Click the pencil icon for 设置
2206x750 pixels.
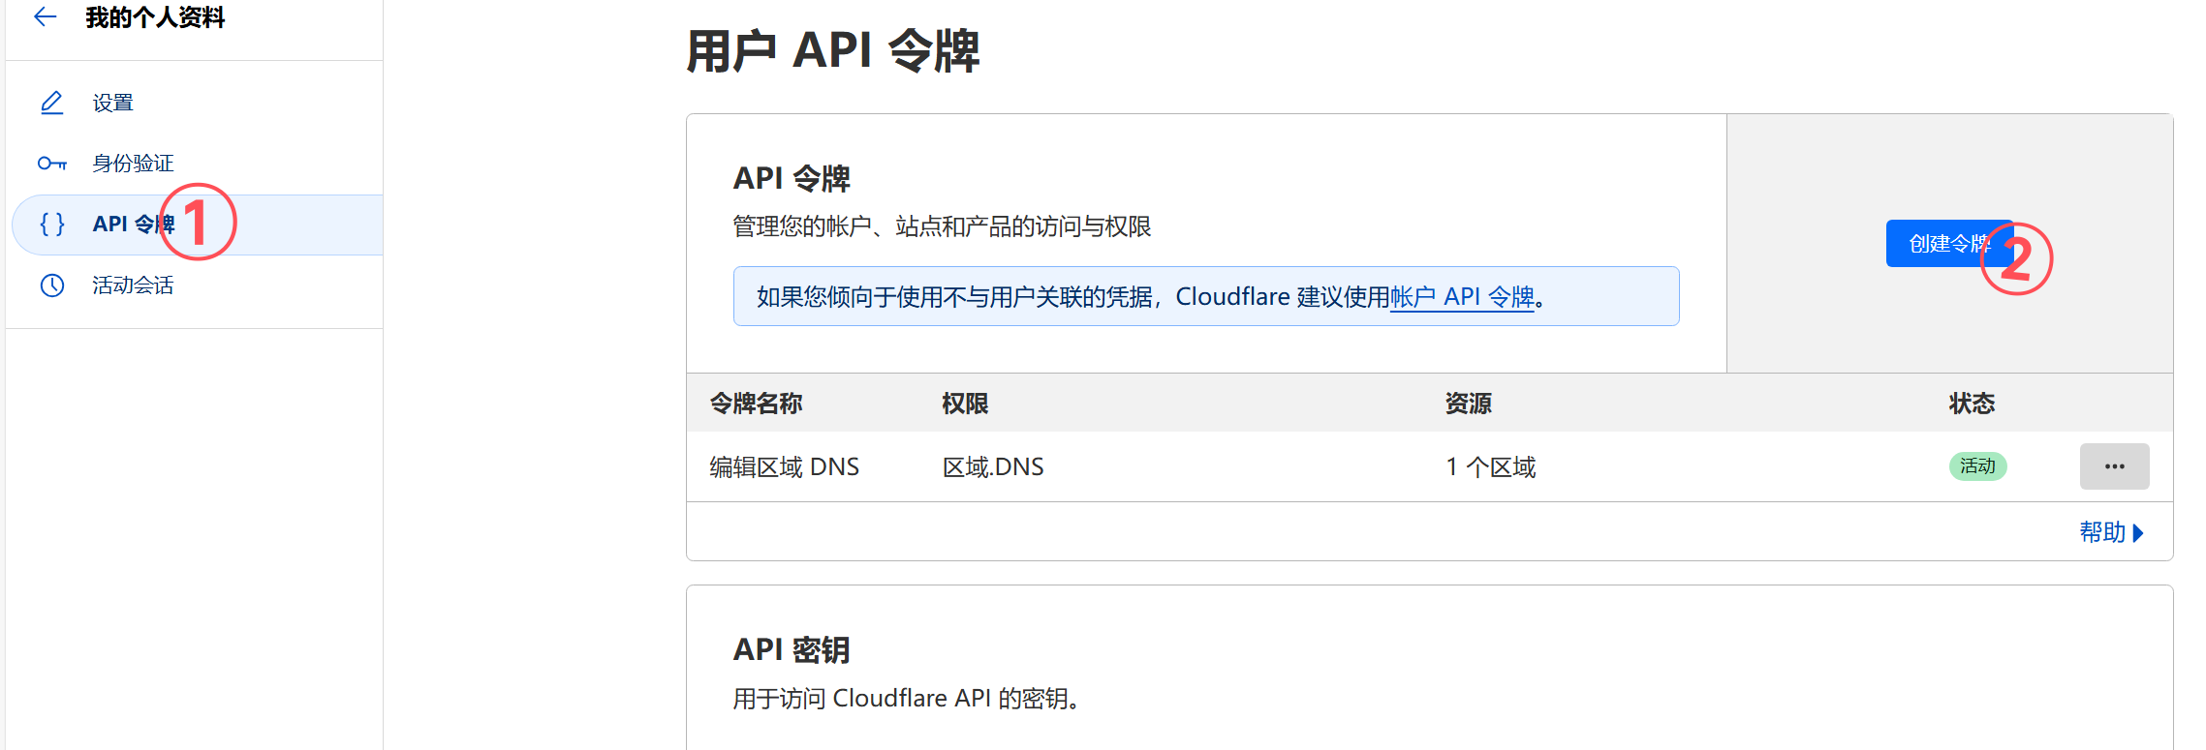point(51,103)
